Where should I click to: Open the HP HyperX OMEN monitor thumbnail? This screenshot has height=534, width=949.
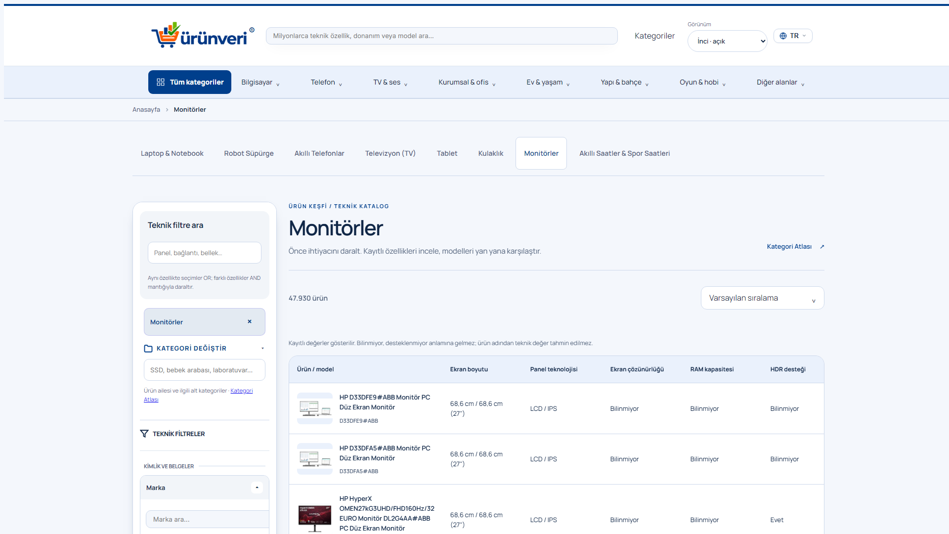click(x=315, y=518)
